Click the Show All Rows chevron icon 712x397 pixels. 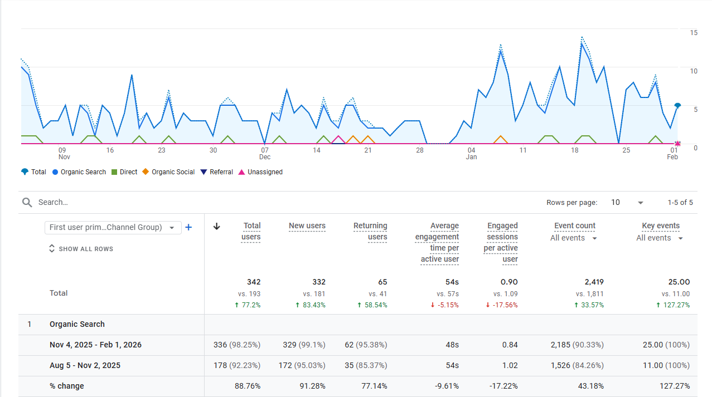pos(51,248)
